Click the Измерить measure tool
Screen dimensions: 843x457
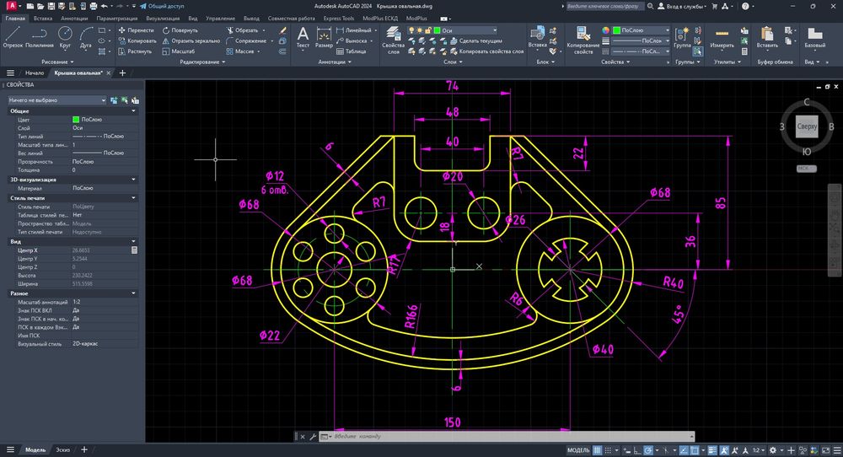[722, 35]
